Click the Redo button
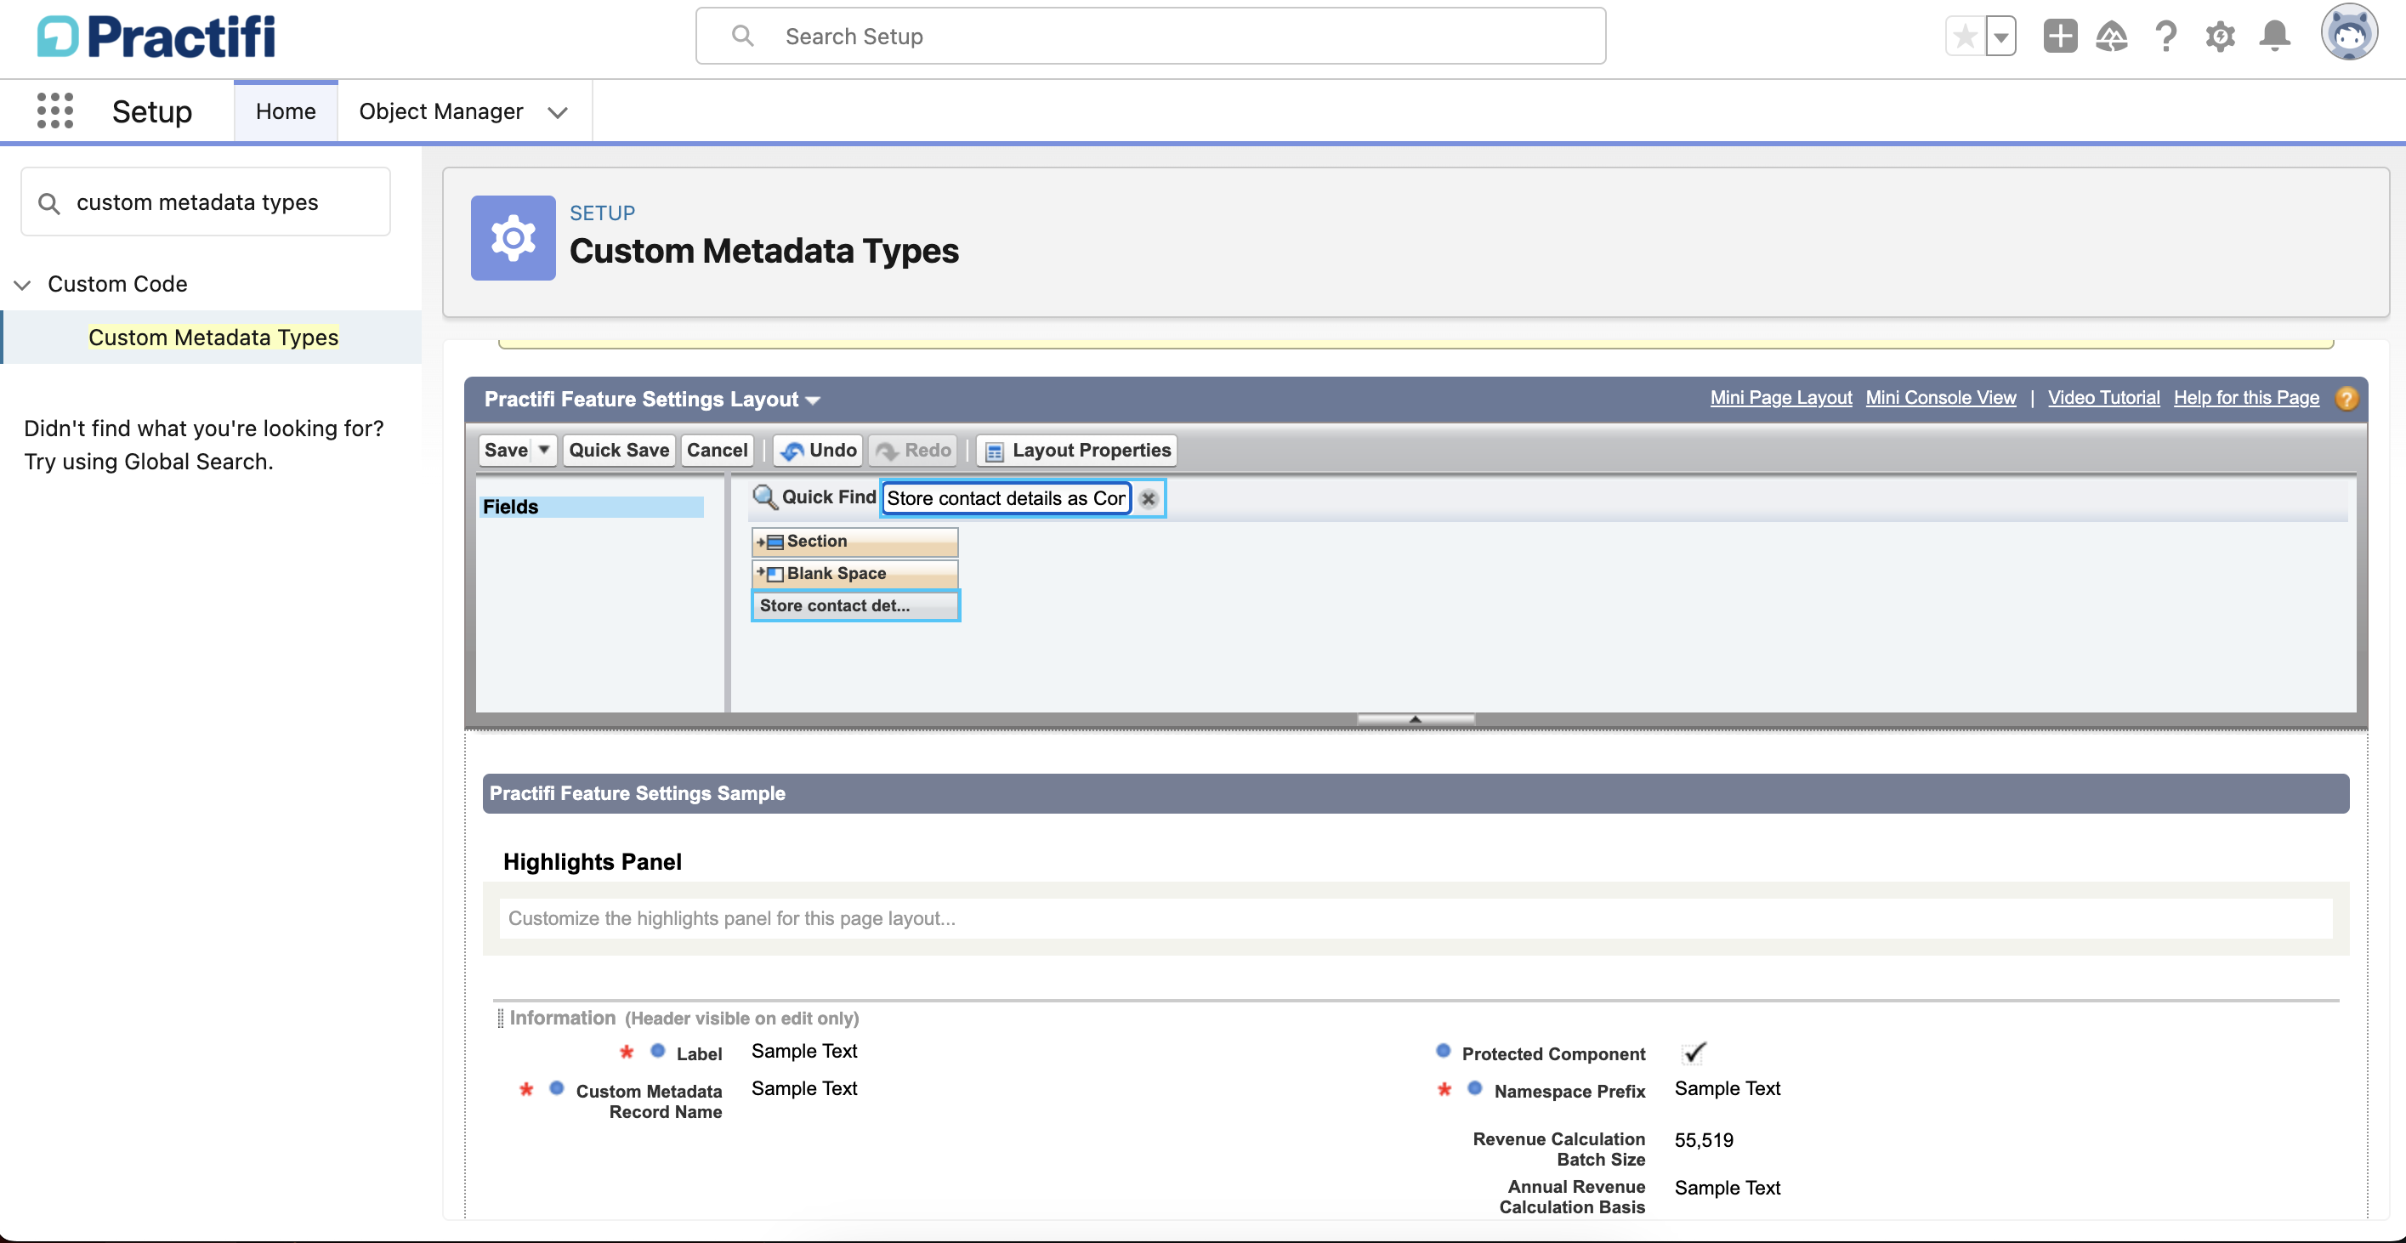Screen dimensions: 2406x1243 pos(912,450)
